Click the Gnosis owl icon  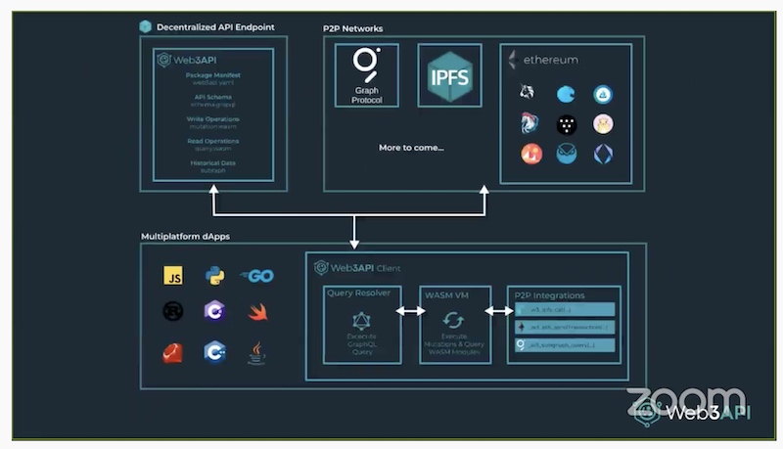pyautogui.click(x=567, y=154)
